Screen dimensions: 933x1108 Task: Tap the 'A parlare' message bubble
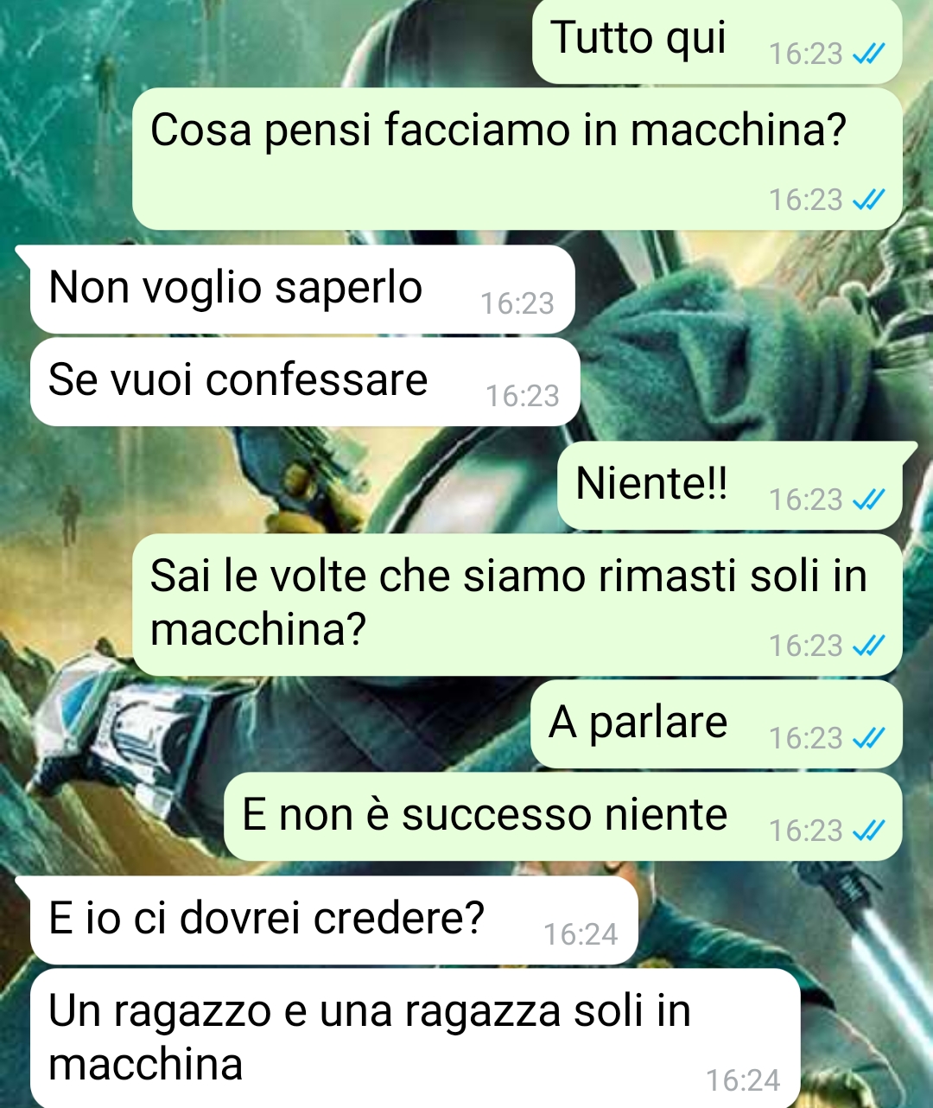pos(716,724)
